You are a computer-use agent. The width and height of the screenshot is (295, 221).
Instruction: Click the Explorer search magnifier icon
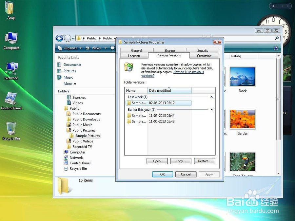point(277,38)
